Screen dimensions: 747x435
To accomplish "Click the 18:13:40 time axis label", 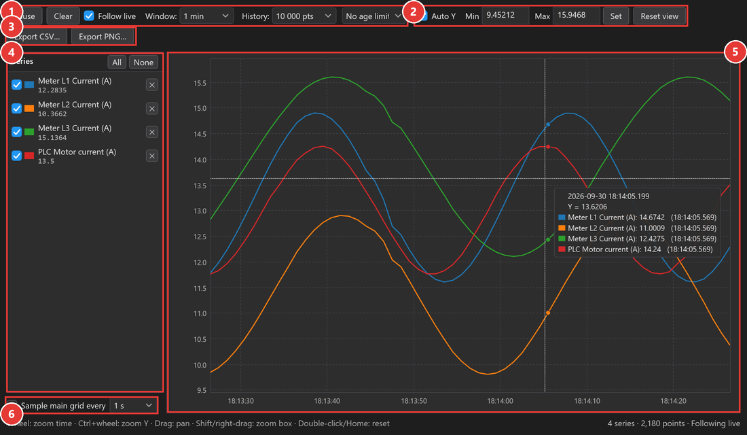I will coord(327,400).
